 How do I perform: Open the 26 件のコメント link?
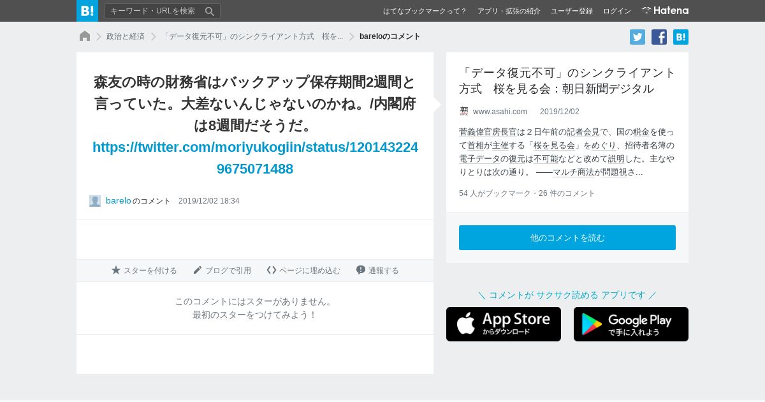tap(567, 193)
